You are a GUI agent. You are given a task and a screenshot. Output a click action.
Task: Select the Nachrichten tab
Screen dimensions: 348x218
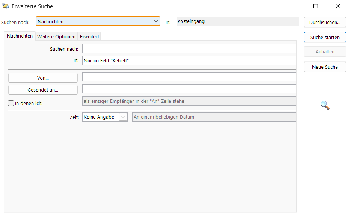[x=20, y=36]
